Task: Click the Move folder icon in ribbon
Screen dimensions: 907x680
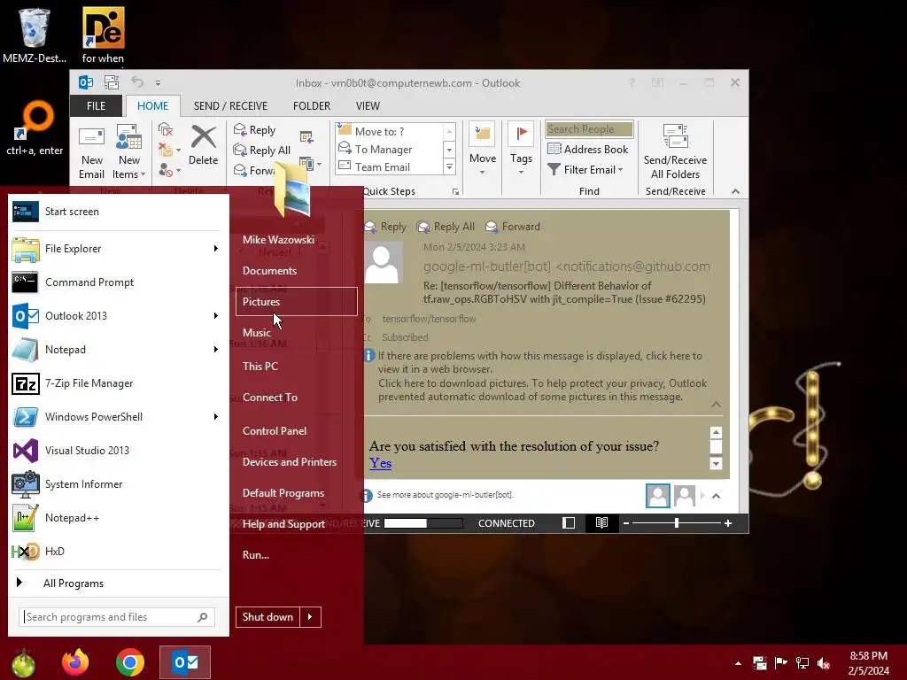Action: point(482,135)
